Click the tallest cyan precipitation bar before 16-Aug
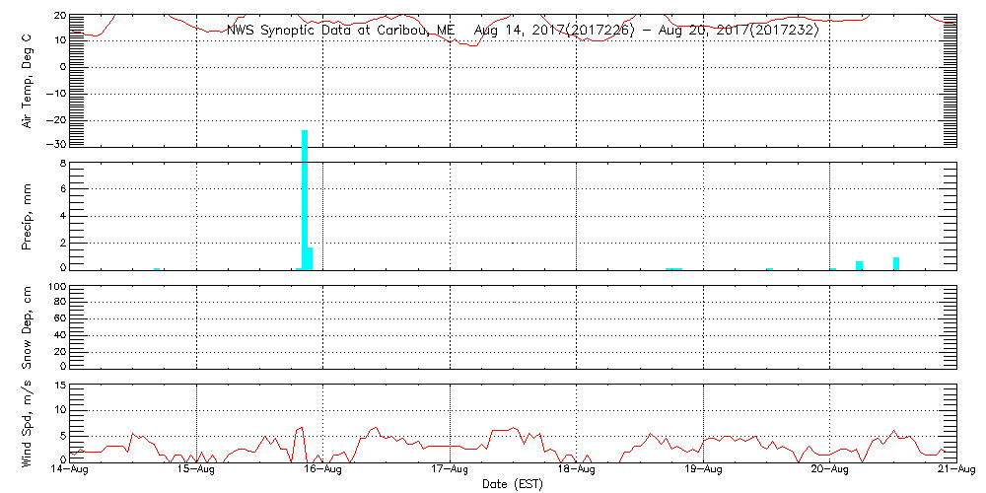 [305, 200]
